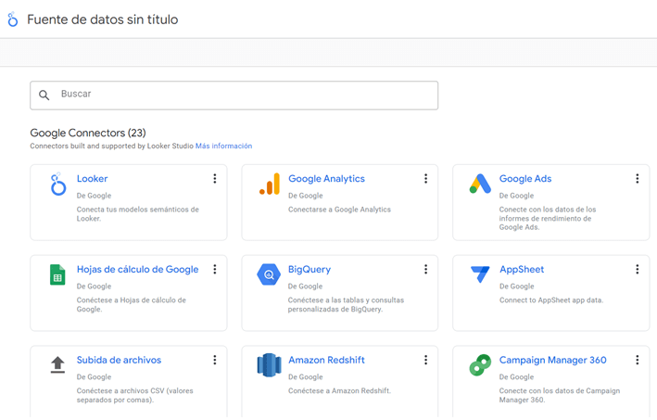Click the Google Analytics bar chart icon
The image size is (657, 420).
click(x=270, y=184)
